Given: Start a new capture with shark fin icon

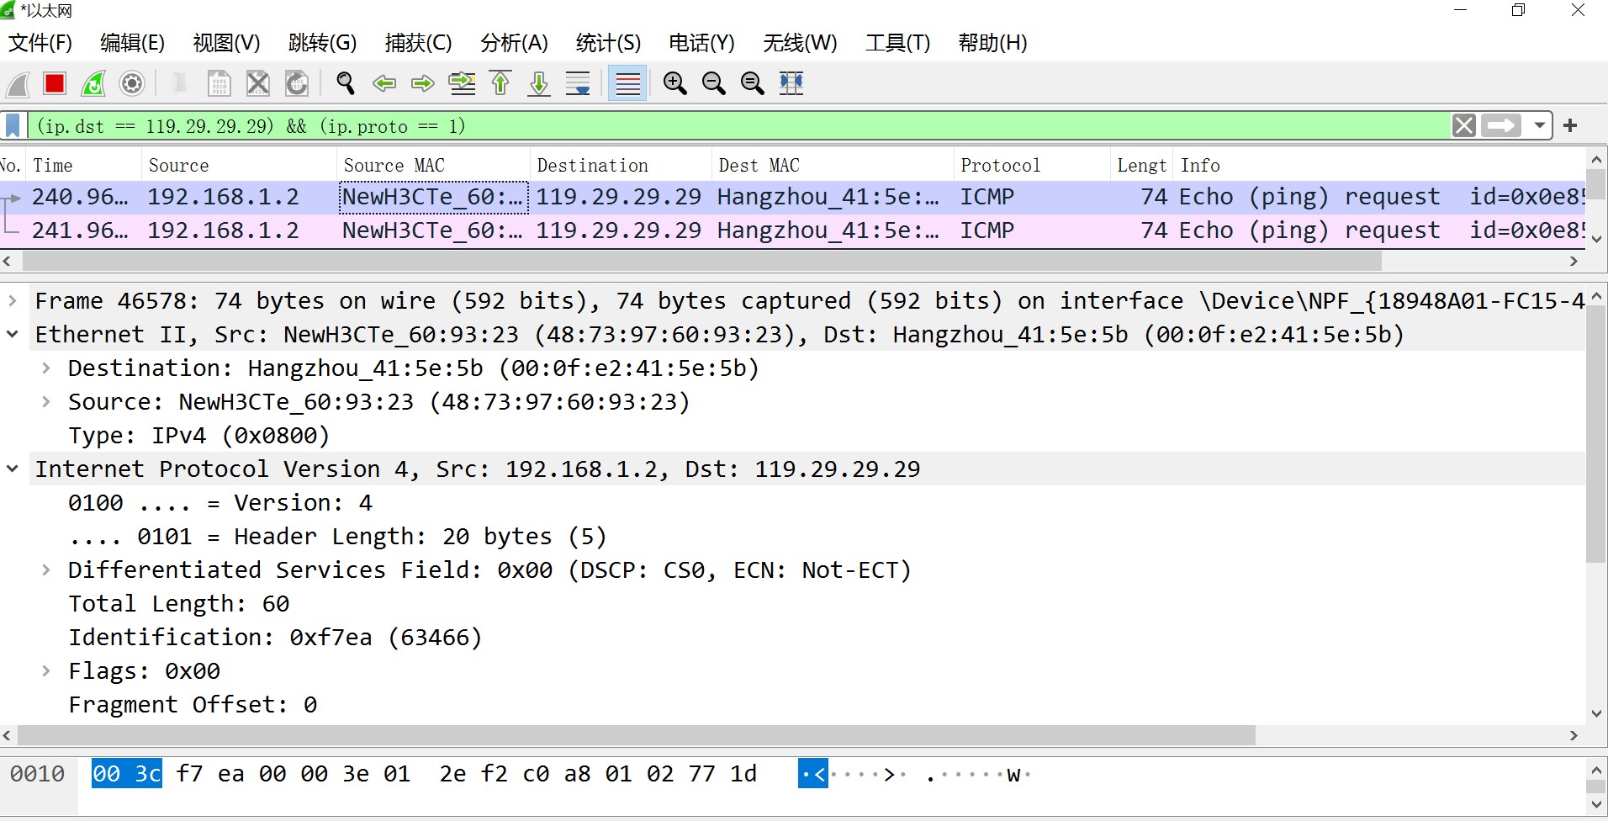Looking at the screenshot, I should coord(18,83).
